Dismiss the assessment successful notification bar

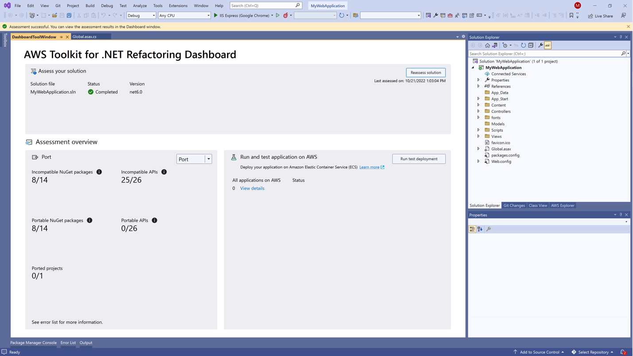point(628,27)
